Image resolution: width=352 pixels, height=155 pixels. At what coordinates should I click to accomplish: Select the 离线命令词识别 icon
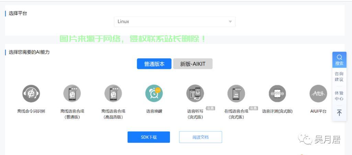[31, 93]
